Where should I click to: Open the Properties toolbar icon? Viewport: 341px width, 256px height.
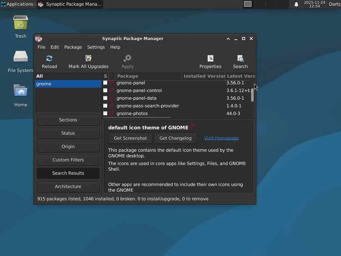click(210, 58)
